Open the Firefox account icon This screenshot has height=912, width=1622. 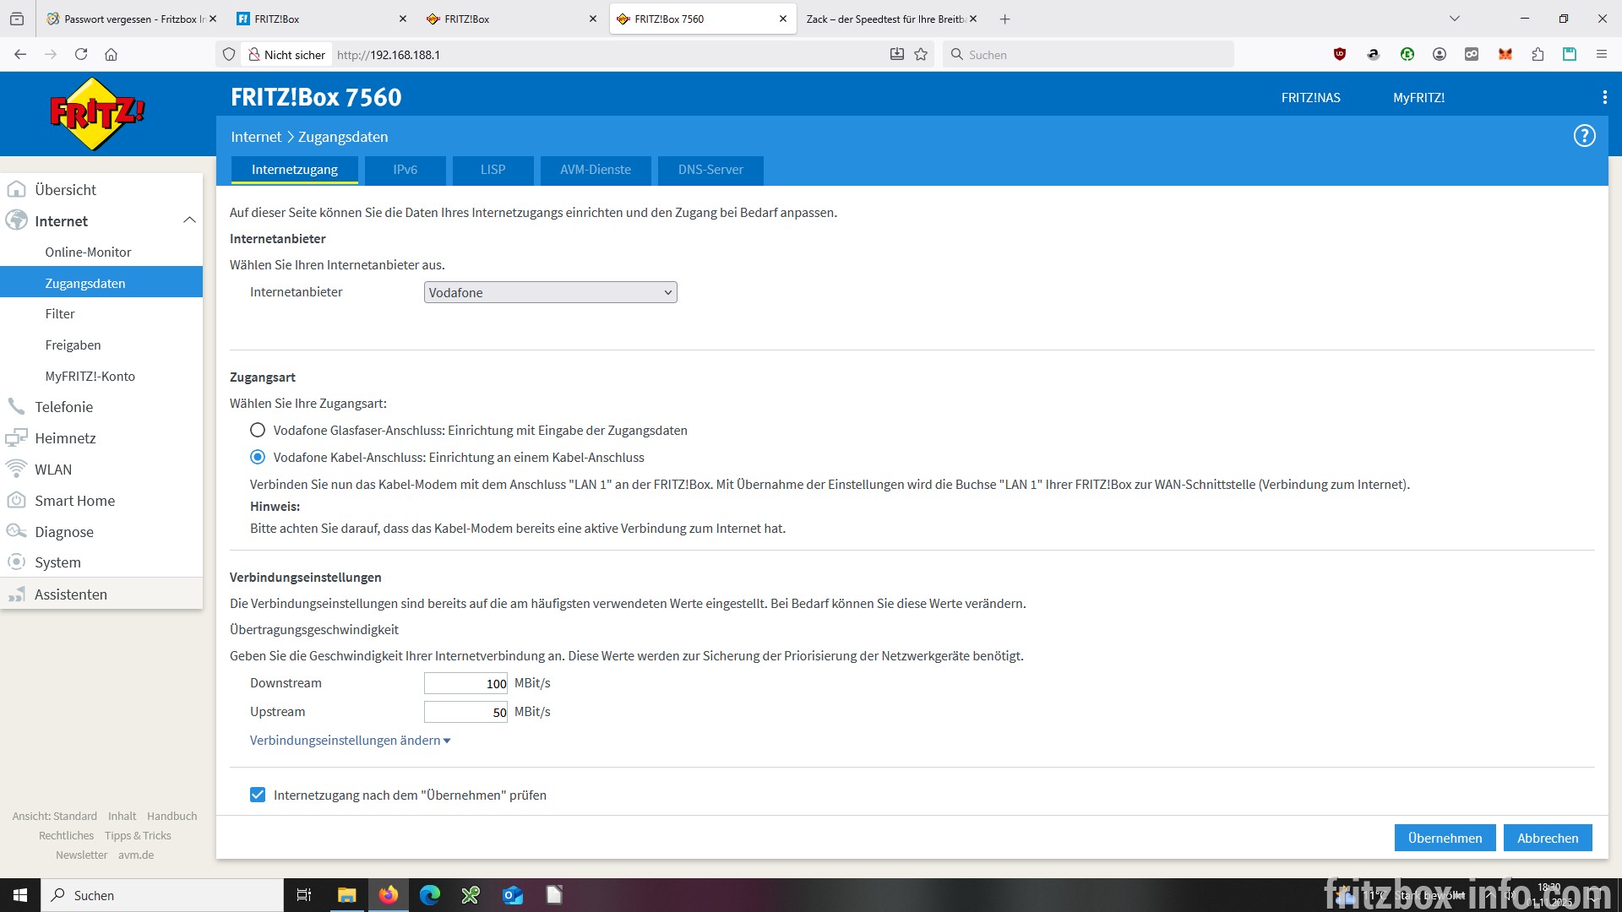(x=1440, y=55)
